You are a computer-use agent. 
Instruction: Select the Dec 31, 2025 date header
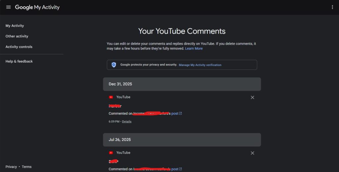click(x=182, y=84)
